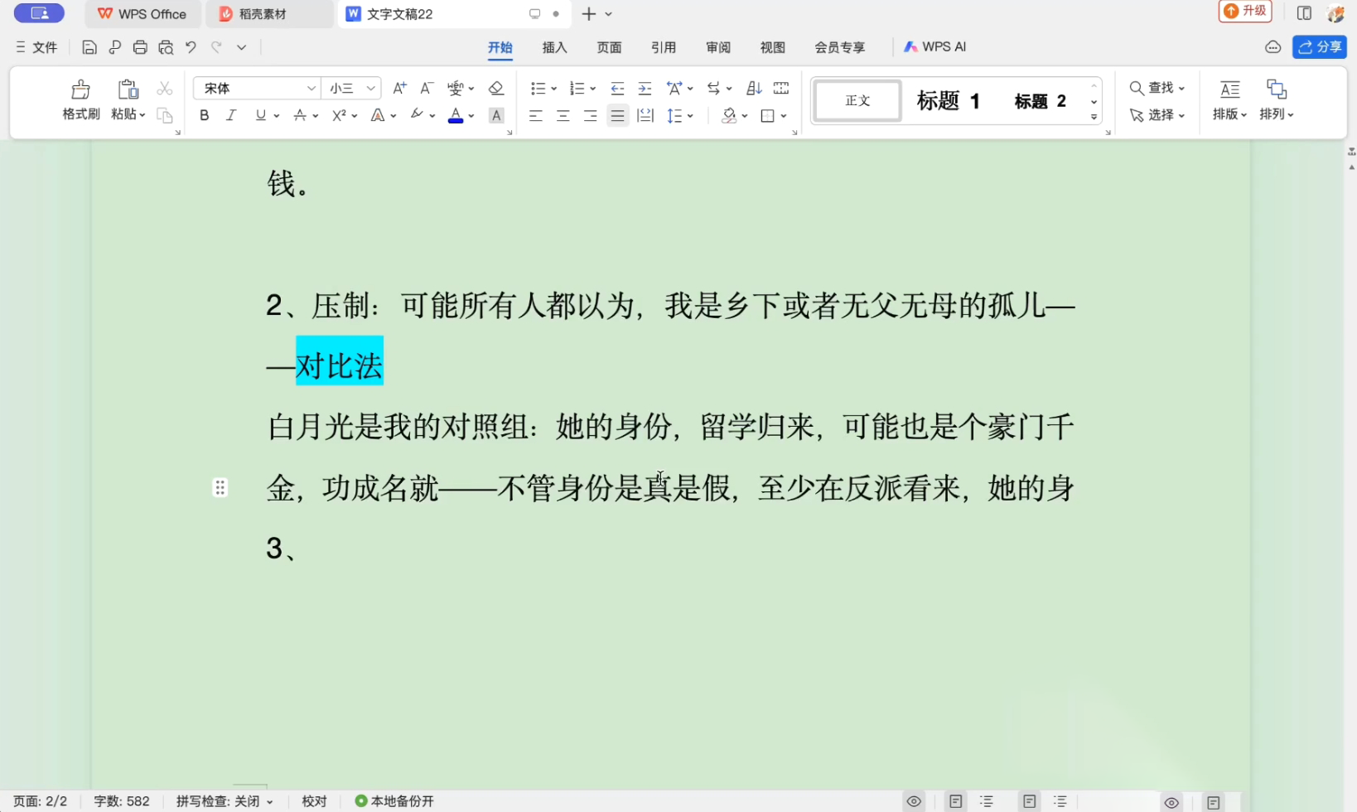Click the Print Preview icon
The width and height of the screenshot is (1357, 812).
[x=166, y=47]
